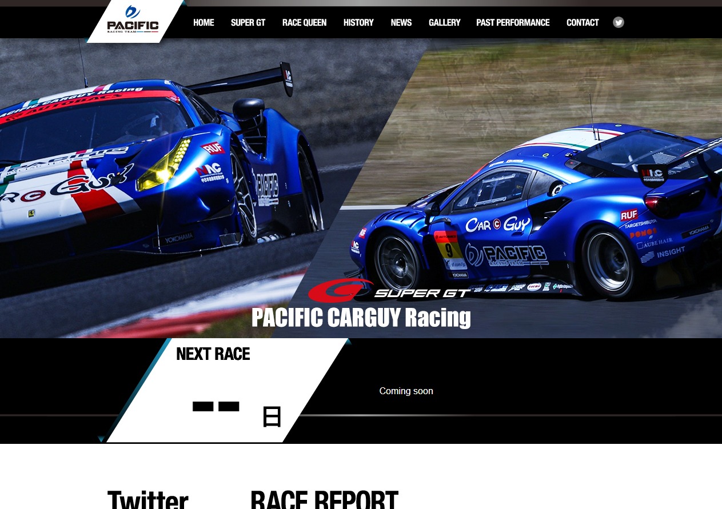Screen dimensions: 722x509
Task: Visit the RACE QUEEN section
Action: pyautogui.click(x=304, y=22)
